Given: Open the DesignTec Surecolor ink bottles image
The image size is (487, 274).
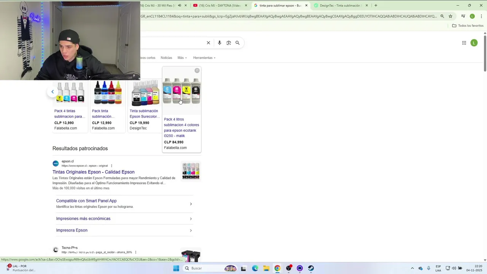Looking at the screenshot, I should pyautogui.click(x=145, y=93).
